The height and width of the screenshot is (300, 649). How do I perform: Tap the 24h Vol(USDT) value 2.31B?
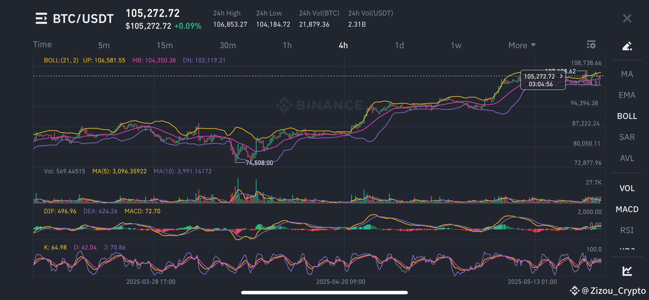(x=357, y=24)
